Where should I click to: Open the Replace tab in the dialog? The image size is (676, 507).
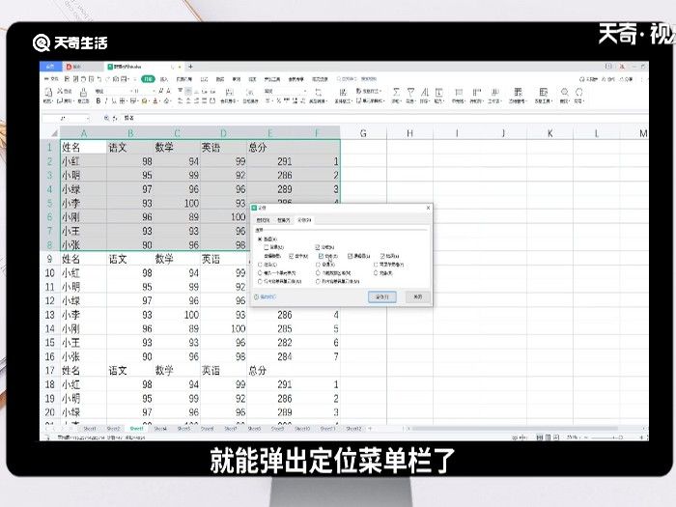click(x=283, y=220)
